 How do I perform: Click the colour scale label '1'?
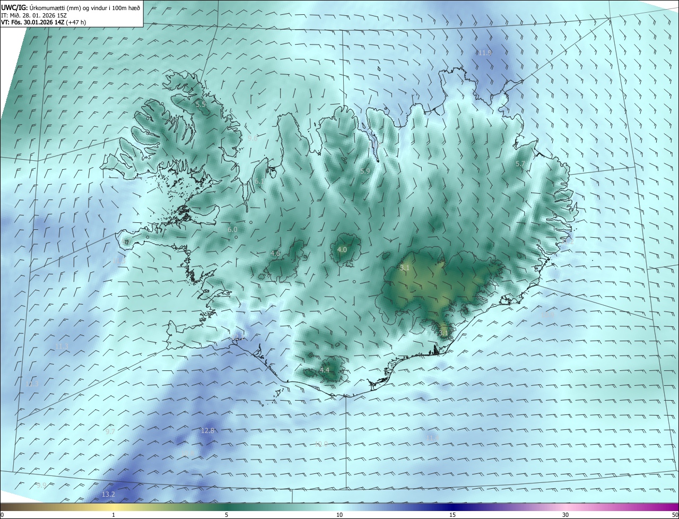click(x=114, y=515)
